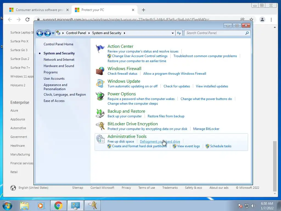Open the Control Panel taskbar button
The width and height of the screenshot is (281, 211).
coord(75,206)
